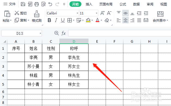Toggle horizontal center alignment
This screenshot has width=171, height=106.
(x=126, y=20)
